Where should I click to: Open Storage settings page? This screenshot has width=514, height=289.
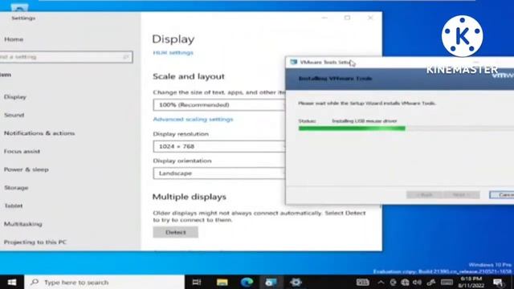click(16, 188)
